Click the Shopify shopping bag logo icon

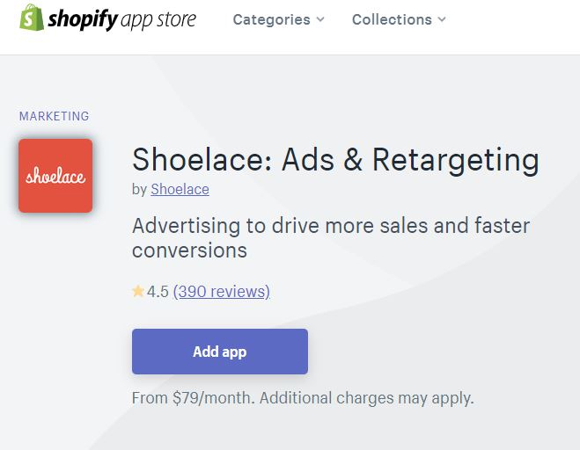[x=32, y=18]
